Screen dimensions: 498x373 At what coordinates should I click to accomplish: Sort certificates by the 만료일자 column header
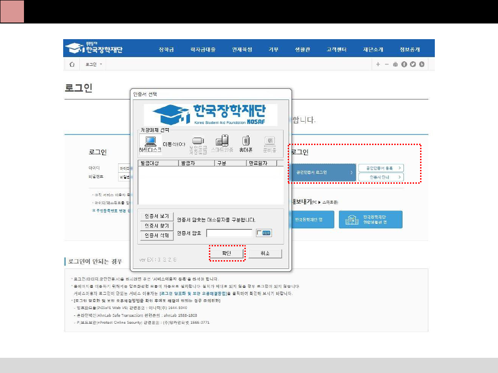tap(262, 163)
